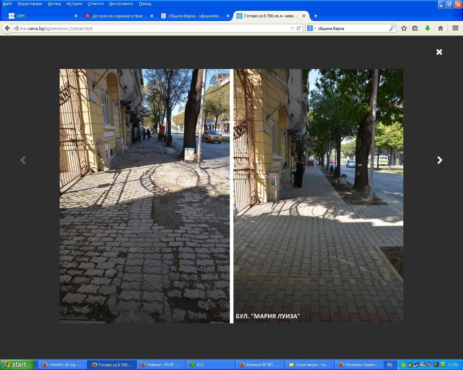
Task: Close the image lightbox with the X
Action: 439,52
